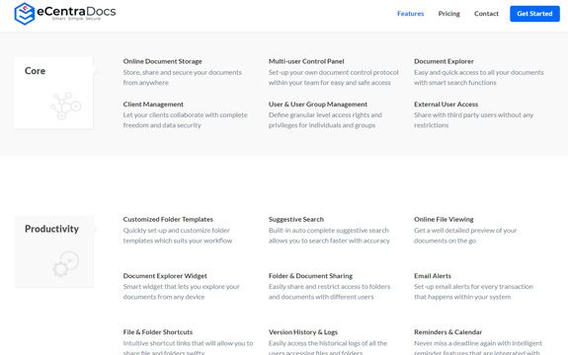Click the Productivity gear and gauge icon

coord(66,264)
